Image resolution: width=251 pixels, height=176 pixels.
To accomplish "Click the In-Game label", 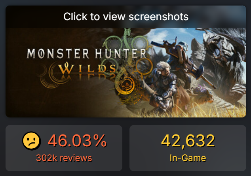I will coord(188,158).
